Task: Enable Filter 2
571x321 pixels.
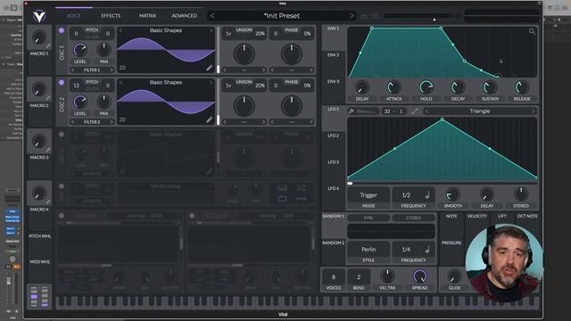Action: [192, 216]
